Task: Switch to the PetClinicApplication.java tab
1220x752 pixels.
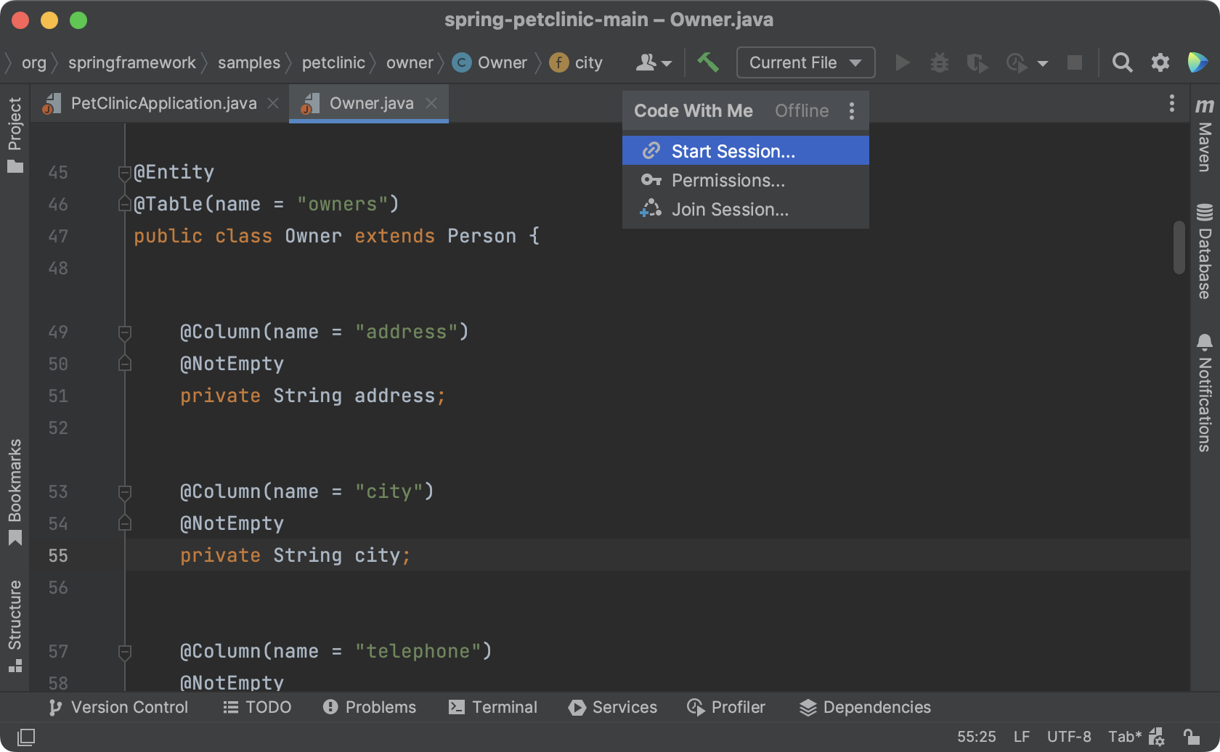Action: pos(163,104)
